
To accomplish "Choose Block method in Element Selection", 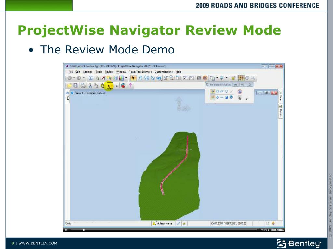I will click(217, 91).
